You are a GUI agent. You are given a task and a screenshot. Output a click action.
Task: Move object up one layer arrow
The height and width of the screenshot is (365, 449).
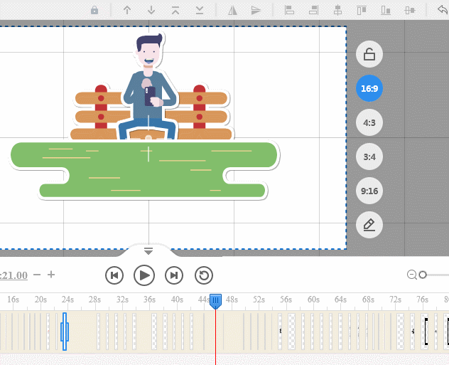click(x=127, y=11)
